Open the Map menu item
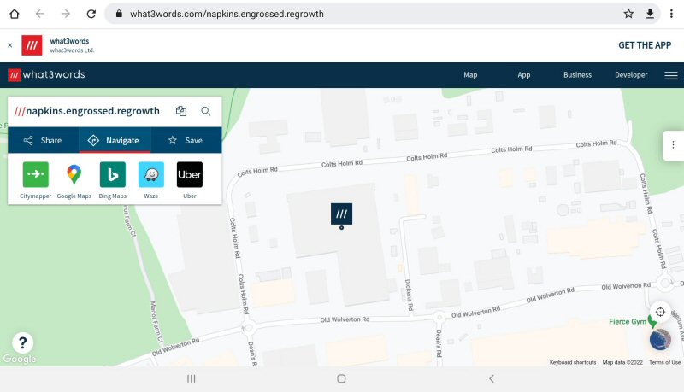684x392 pixels. (470, 75)
